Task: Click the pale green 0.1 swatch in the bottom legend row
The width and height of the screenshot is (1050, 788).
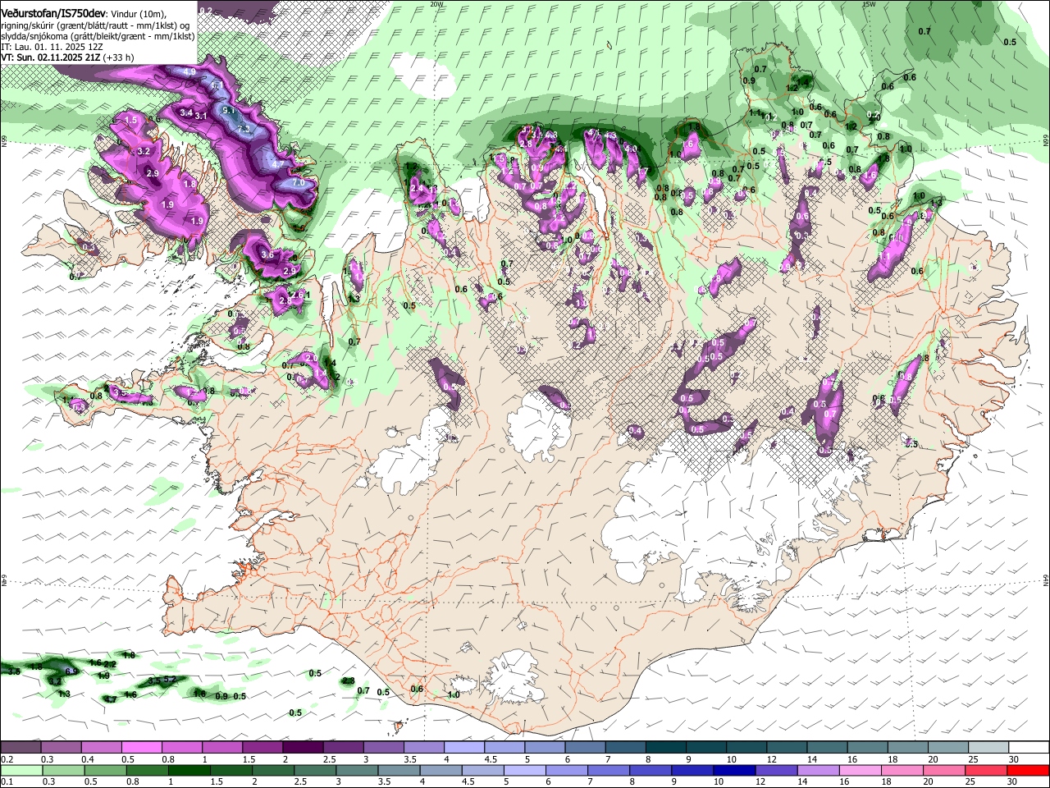Action: (21, 770)
